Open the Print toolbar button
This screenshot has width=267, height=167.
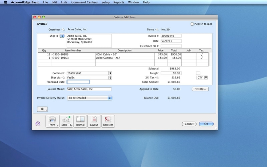pyautogui.click(x=52, y=121)
